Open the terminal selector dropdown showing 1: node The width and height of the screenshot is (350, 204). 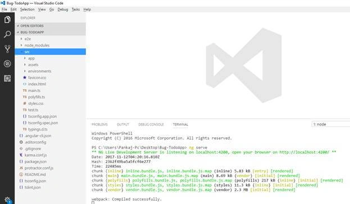[330, 124]
